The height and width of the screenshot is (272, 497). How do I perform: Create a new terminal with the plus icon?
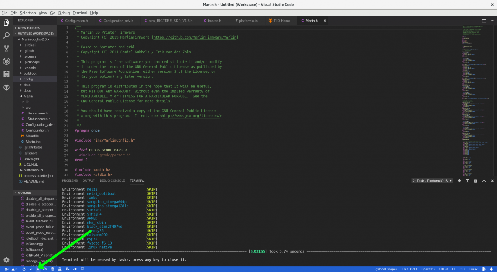[459, 181]
